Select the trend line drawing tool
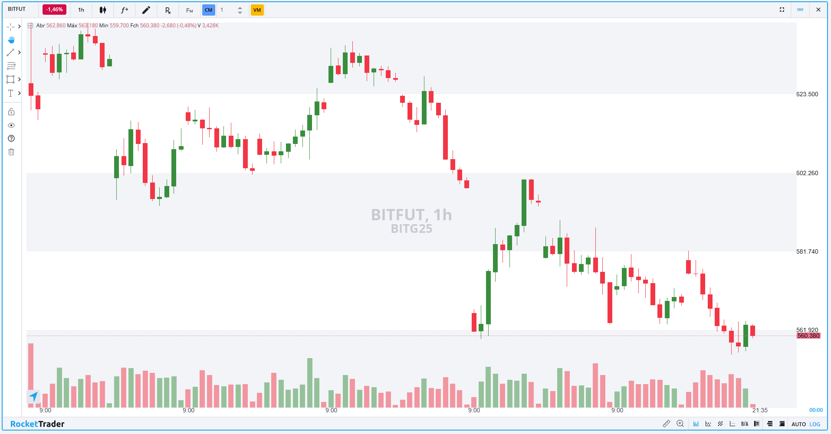Image resolution: width=831 pixels, height=434 pixels. point(11,53)
